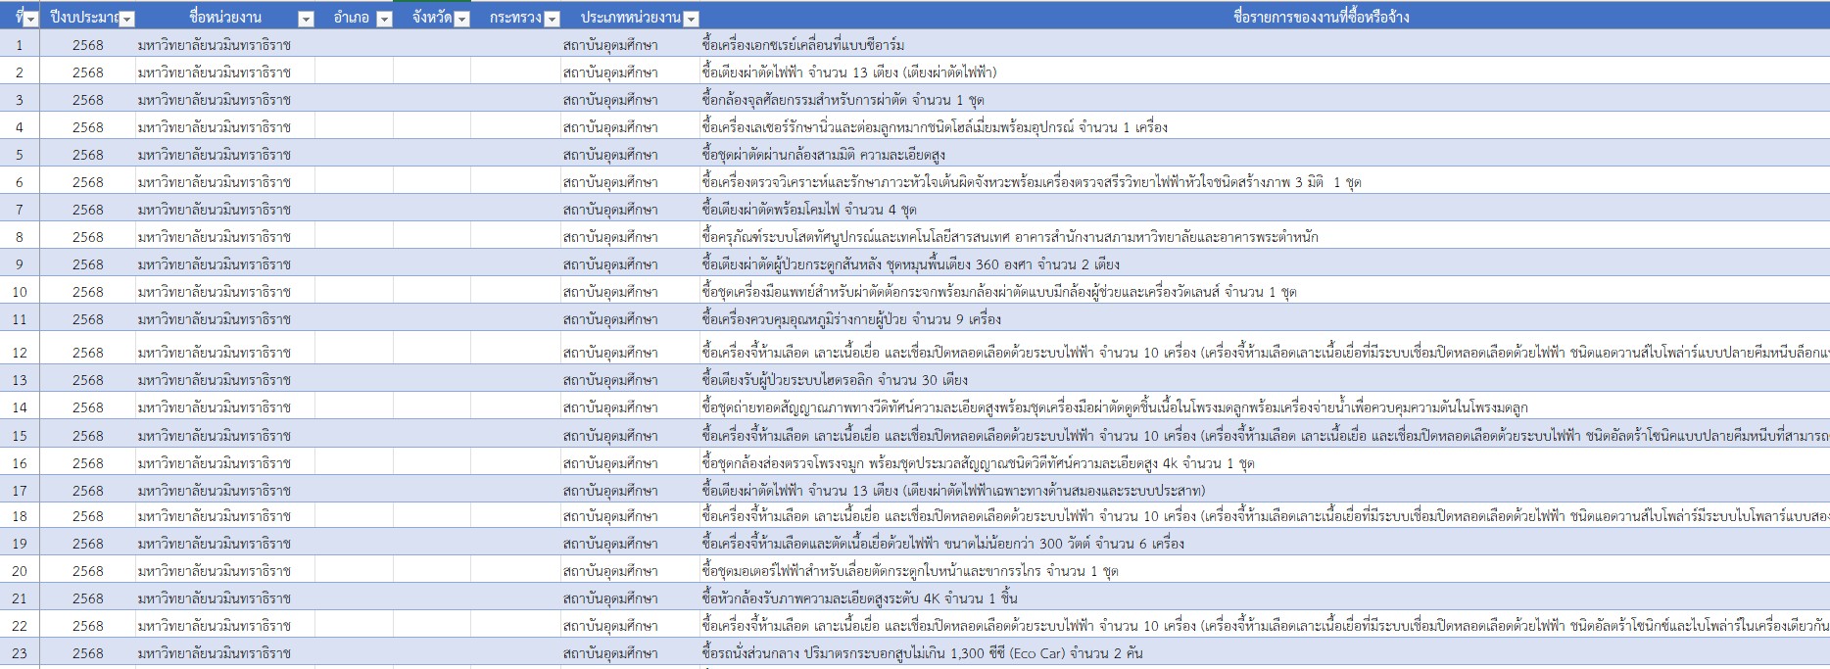Expand the ประเภทหน่วยงาน filter dropdown

coord(691,19)
